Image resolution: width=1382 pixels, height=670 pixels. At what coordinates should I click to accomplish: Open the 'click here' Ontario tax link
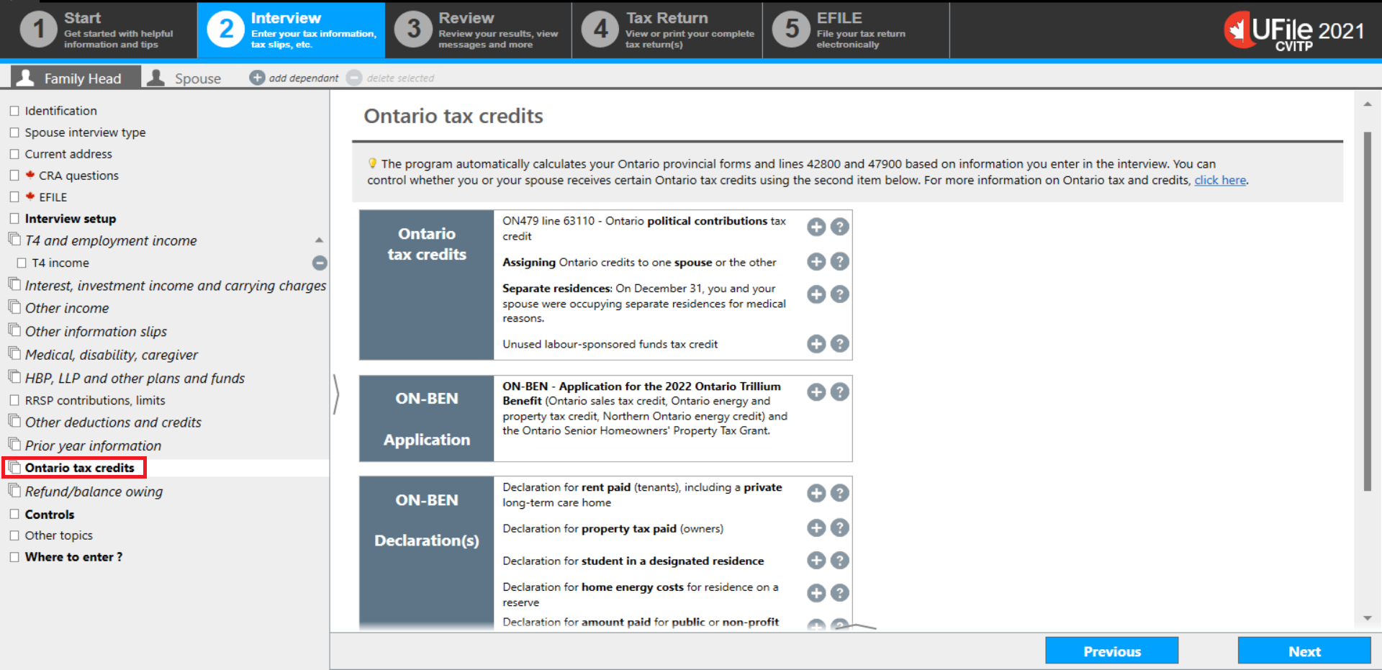(x=1220, y=180)
